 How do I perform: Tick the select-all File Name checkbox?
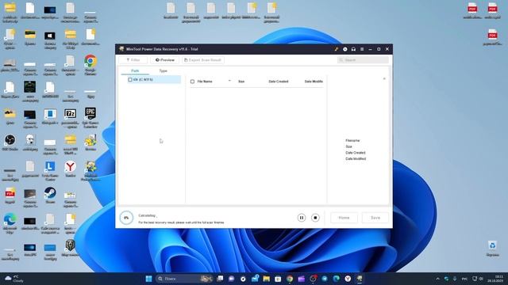tap(192, 82)
